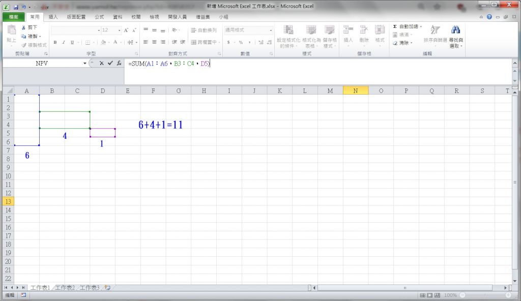Click the Find & Select binoculars icon

455,30
